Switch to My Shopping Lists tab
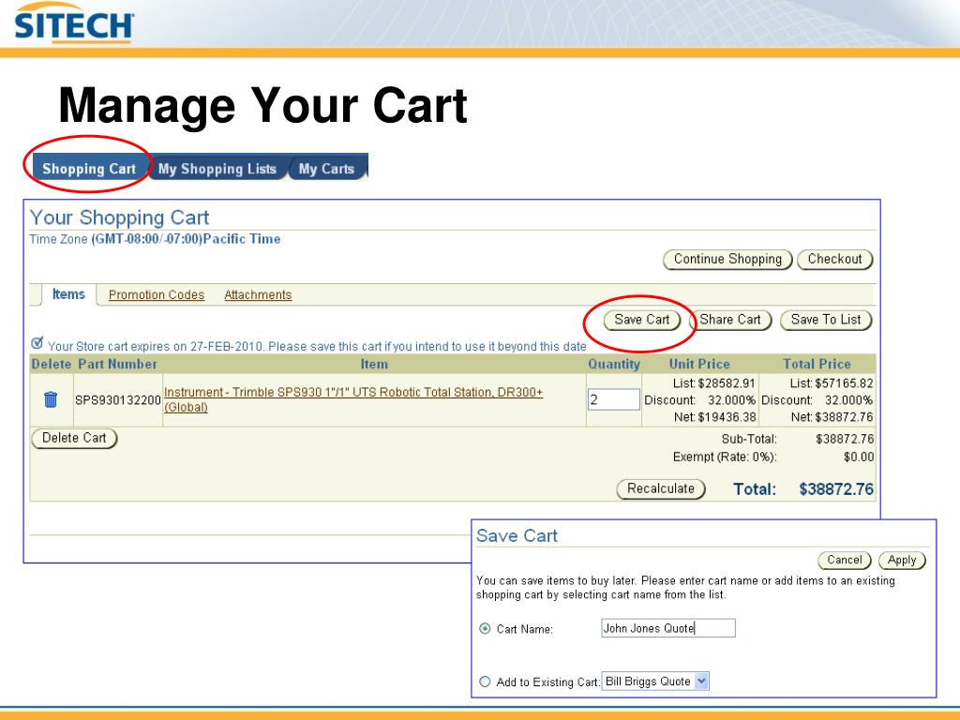 (217, 169)
